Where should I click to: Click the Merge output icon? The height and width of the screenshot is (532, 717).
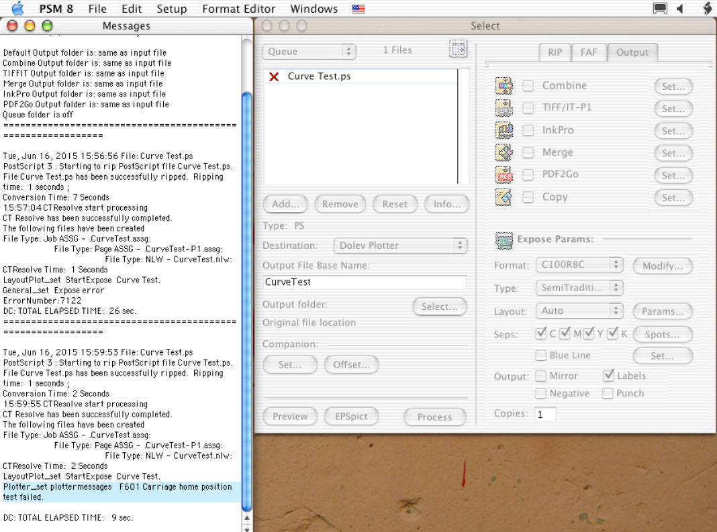(504, 153)
